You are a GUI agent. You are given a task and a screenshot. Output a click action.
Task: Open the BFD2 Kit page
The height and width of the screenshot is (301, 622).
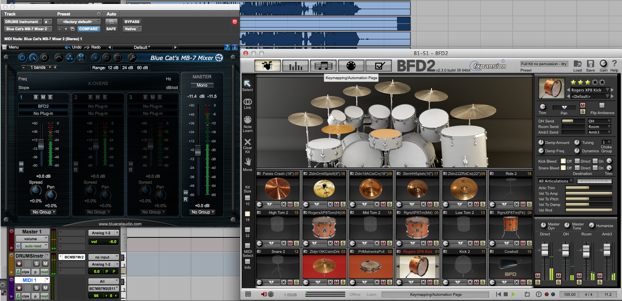tap(268, 66)
